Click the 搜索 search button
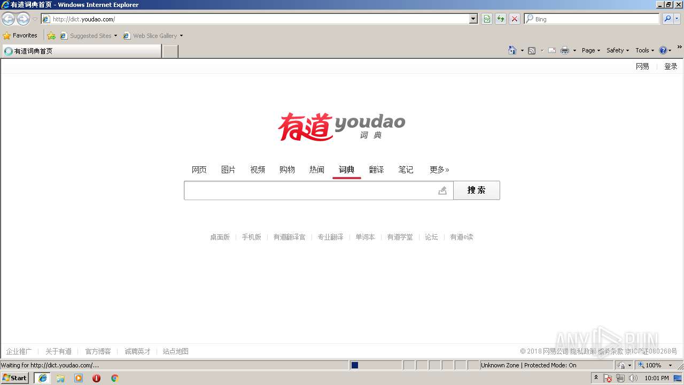684x385 pixels. (477, 190)
